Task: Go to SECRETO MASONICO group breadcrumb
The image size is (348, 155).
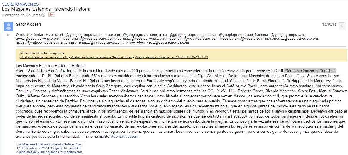Action: click(x=20, y=4)
